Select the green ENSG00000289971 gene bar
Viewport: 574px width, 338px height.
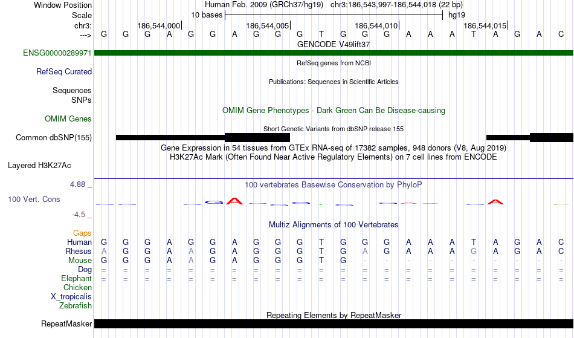[334, 53]
